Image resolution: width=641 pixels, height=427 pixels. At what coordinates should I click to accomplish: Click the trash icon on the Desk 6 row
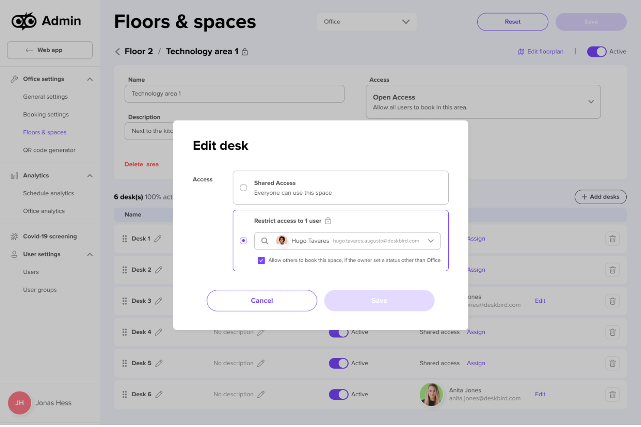coord(612,394)
